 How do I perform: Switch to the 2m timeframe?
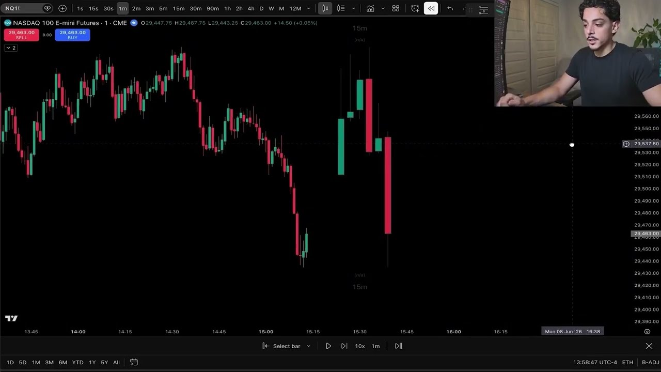point(136,8)
